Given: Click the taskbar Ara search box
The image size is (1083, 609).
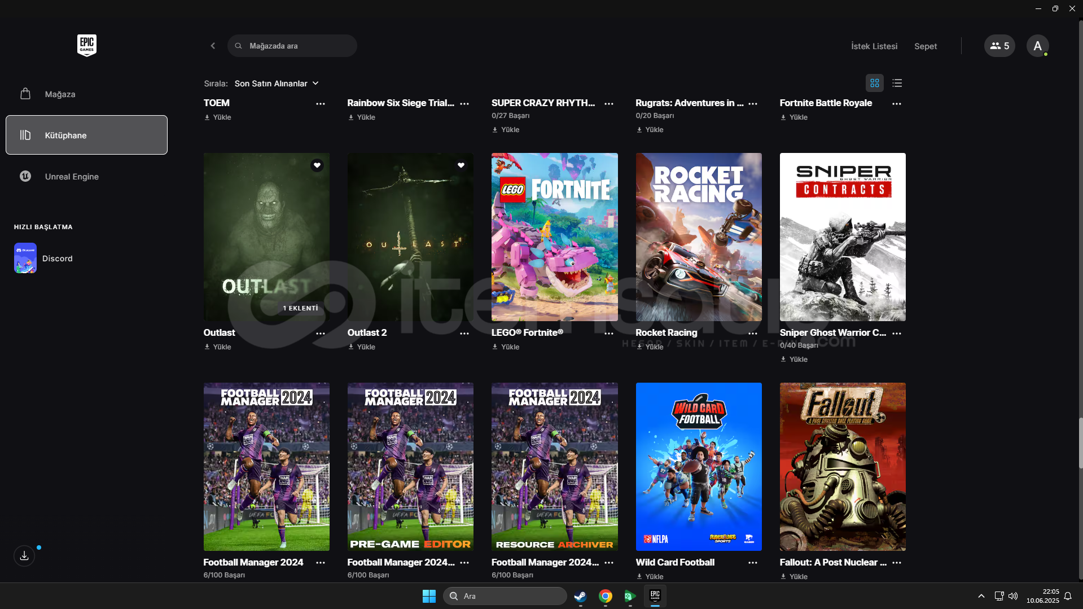Looking at the screenshot, I should click(505, 596).
